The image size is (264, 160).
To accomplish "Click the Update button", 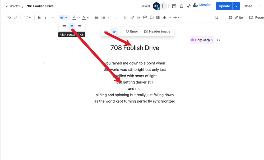I will tap(224, 6).
